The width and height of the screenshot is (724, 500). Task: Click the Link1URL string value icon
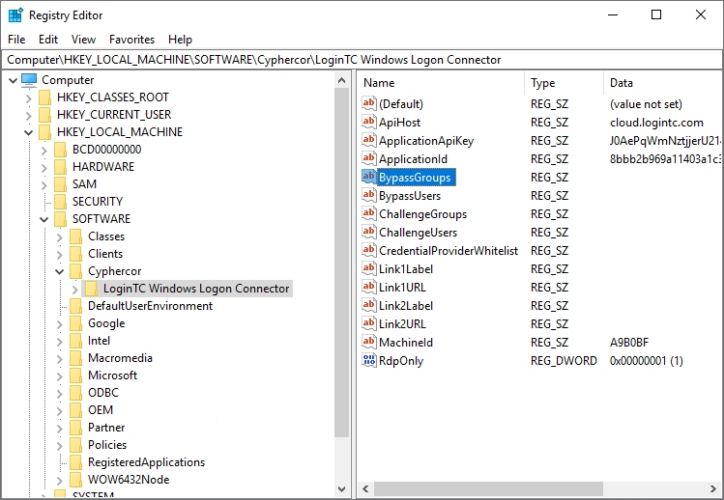click(369, 287)
